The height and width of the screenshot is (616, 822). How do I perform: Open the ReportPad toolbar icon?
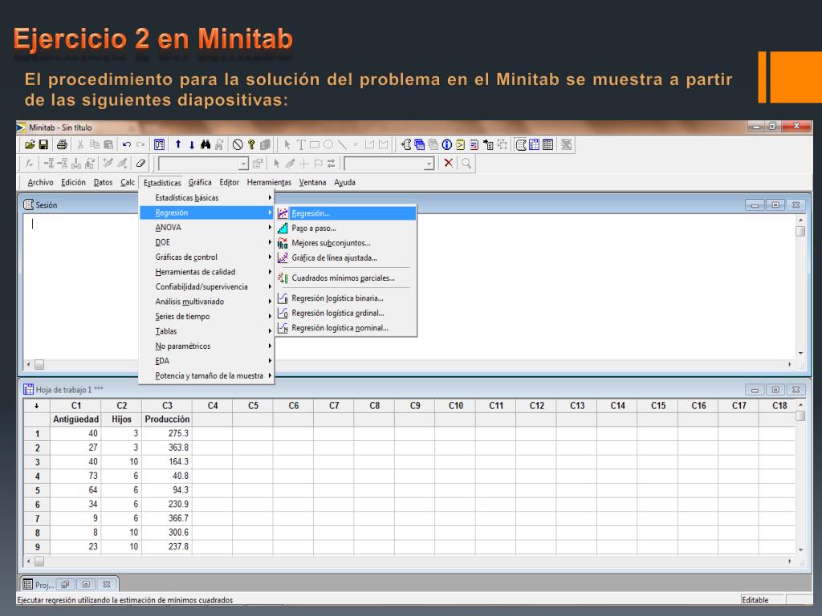(x=474, y=144)
